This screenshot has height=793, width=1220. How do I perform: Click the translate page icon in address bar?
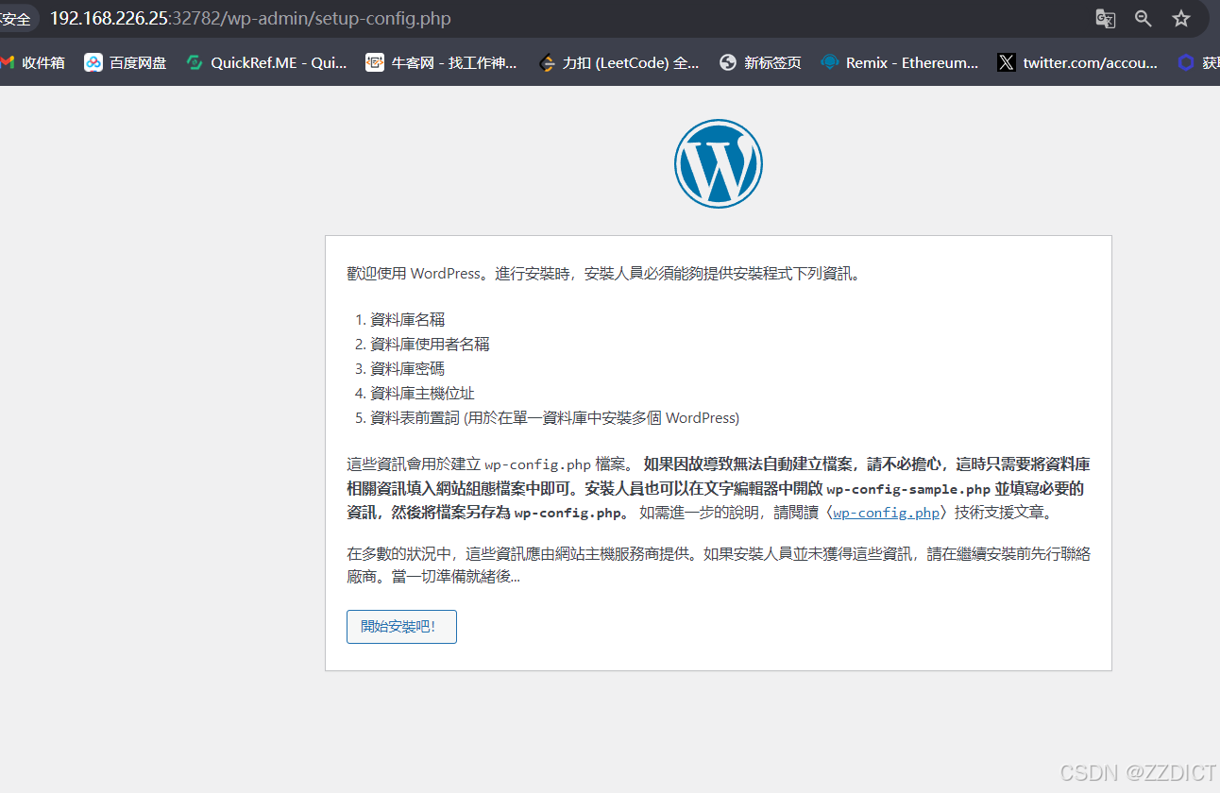[x=1105, y=19]
